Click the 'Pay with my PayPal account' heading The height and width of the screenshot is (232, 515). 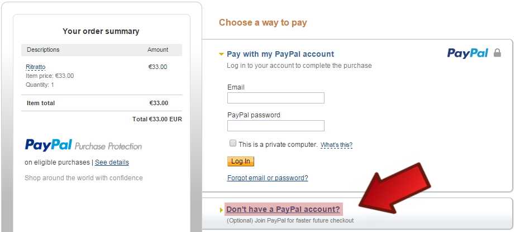280,55
